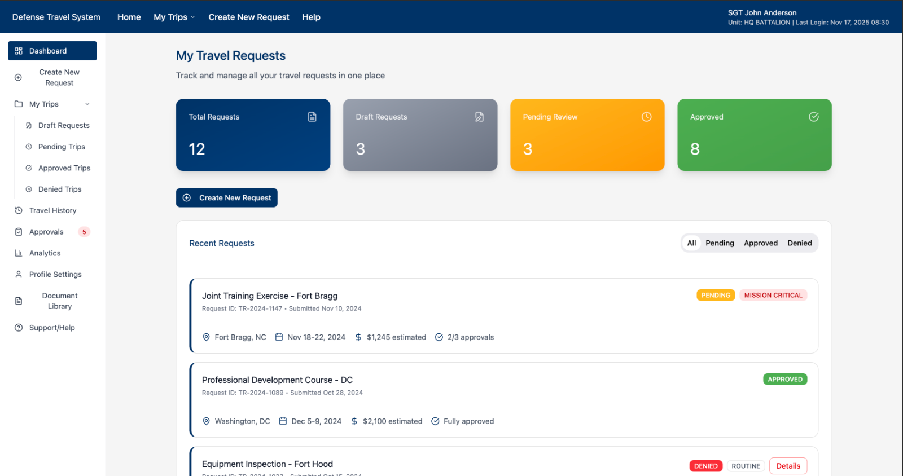Click Request ID TR-2024-1089 text

pos(243,393)
